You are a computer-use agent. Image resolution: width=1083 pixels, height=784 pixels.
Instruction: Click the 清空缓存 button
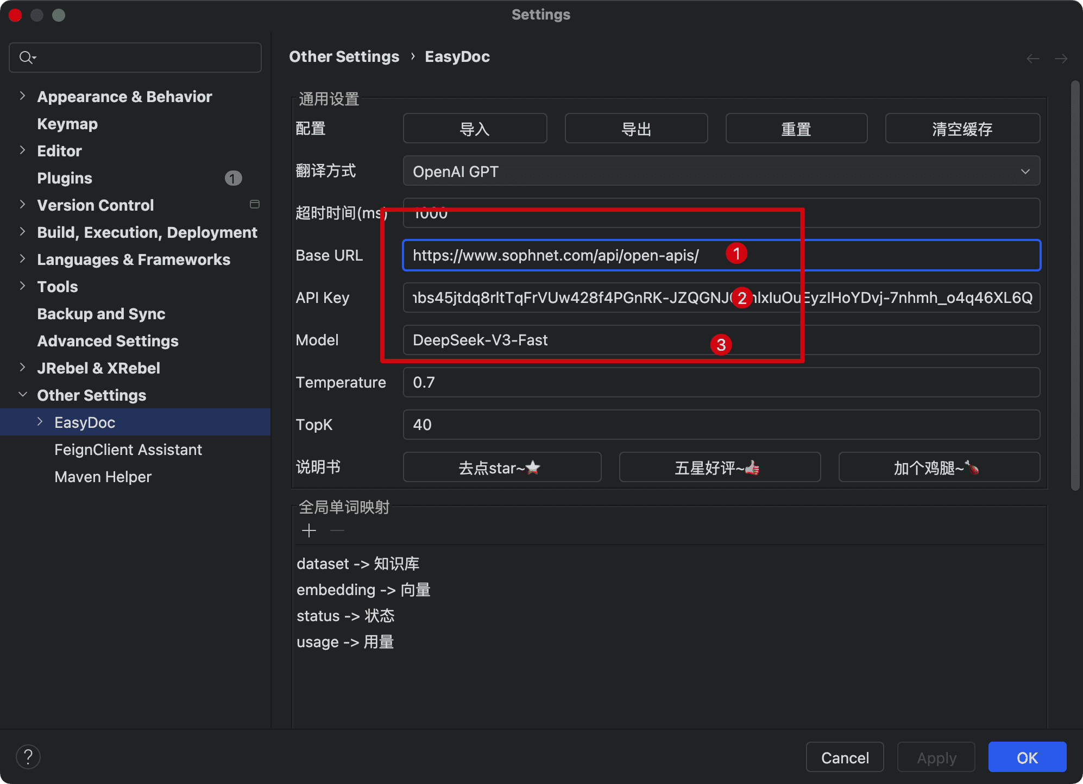click(x=962, y=129)
